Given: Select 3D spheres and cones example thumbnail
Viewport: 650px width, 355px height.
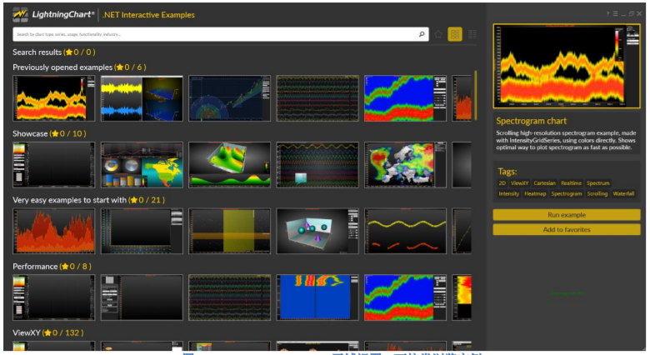Looking at the screenshot, I should click(317, 231).
